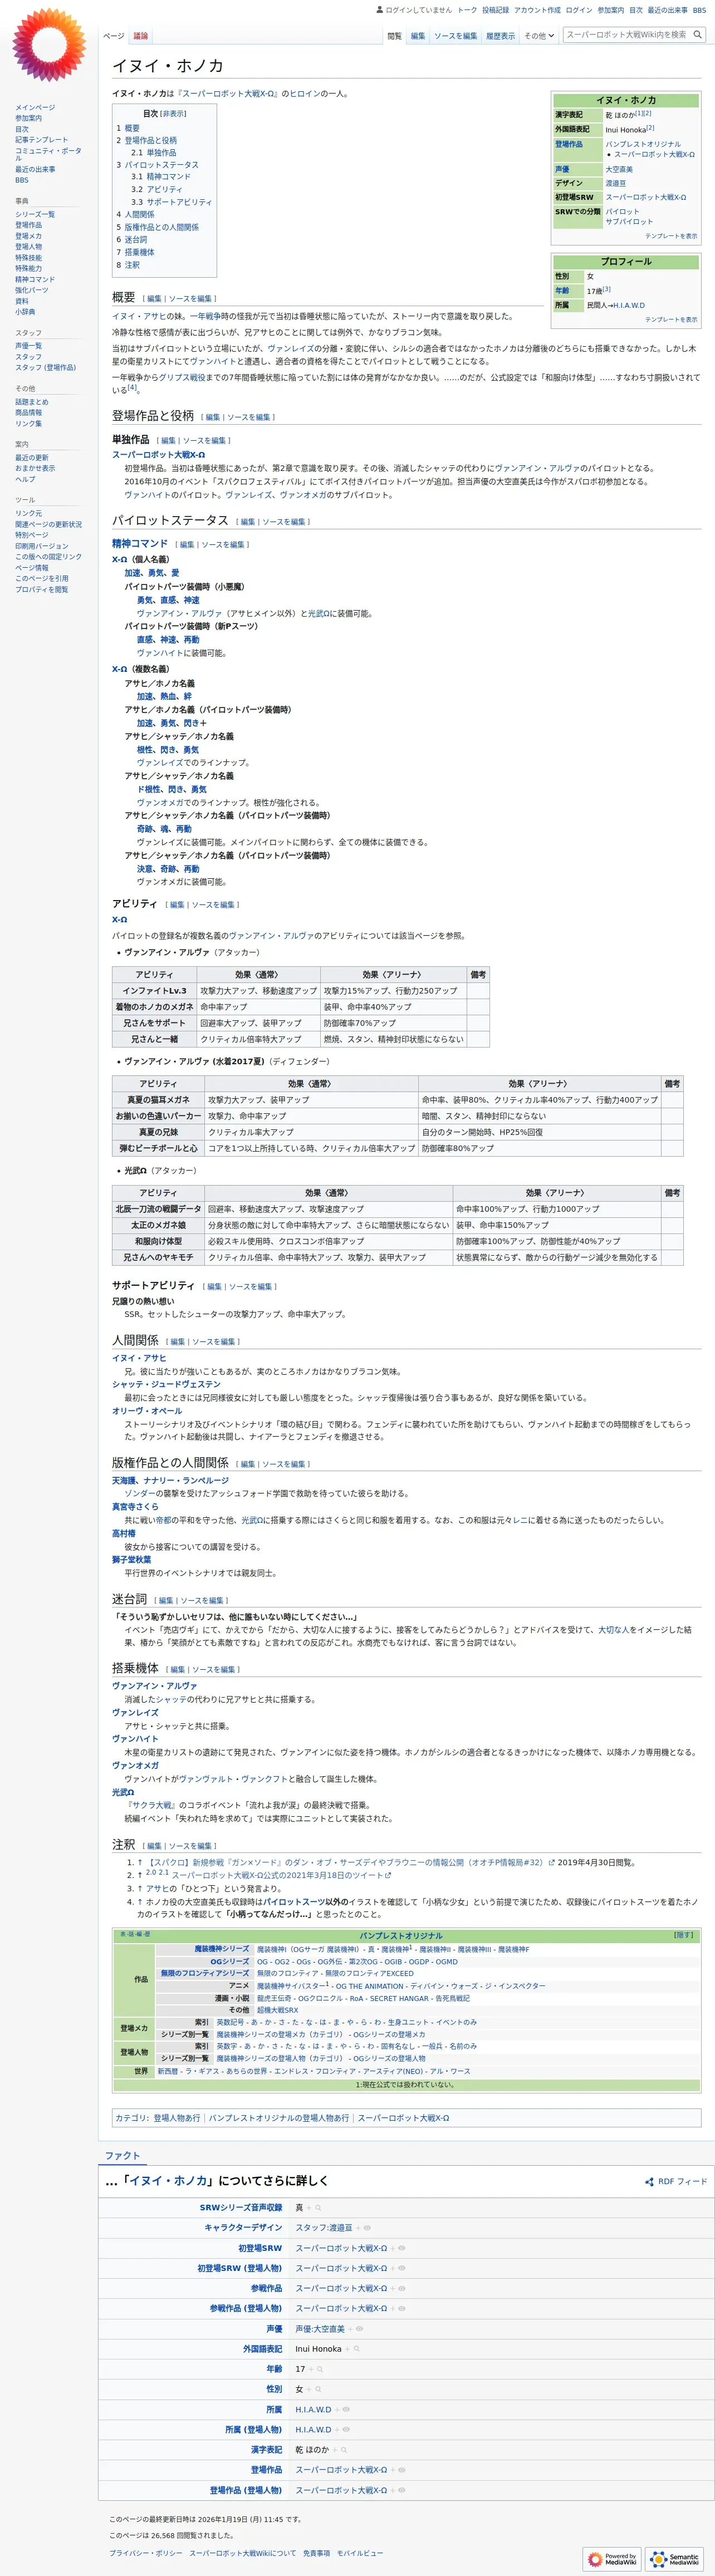Click the user icon beside ログインしていません
The width and height of the screenshot is (715, 2576).
379,10
